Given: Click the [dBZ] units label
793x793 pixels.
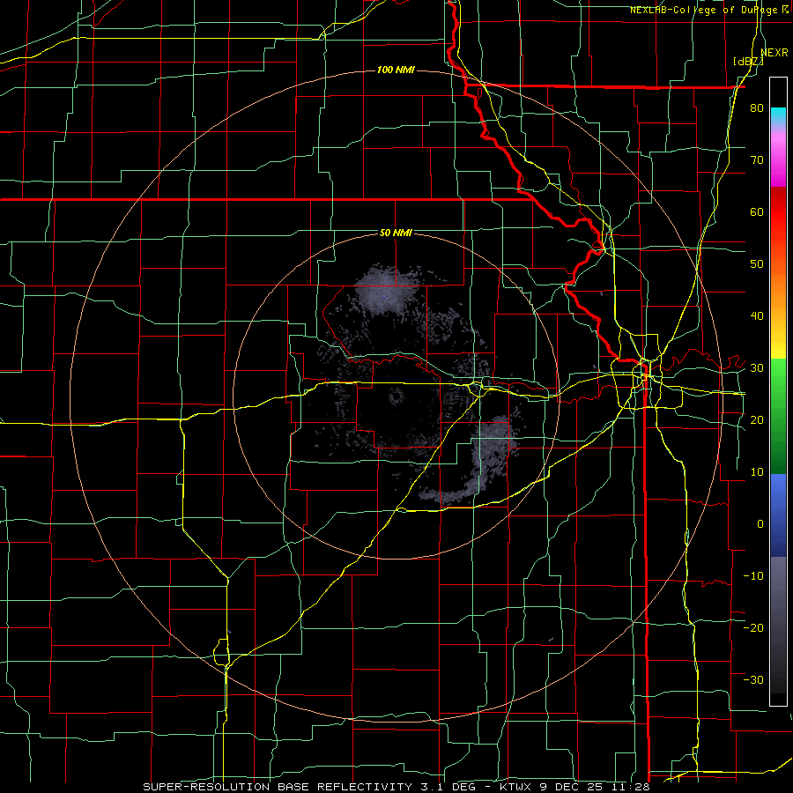Looking at the screenshot, I should click(x=748, y=61).
